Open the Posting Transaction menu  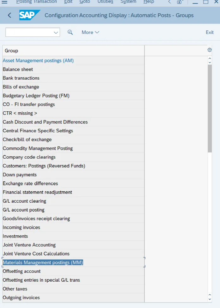point(37,2)
